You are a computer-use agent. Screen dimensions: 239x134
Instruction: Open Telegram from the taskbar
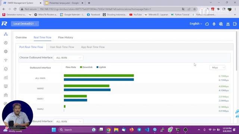point(139,130)
